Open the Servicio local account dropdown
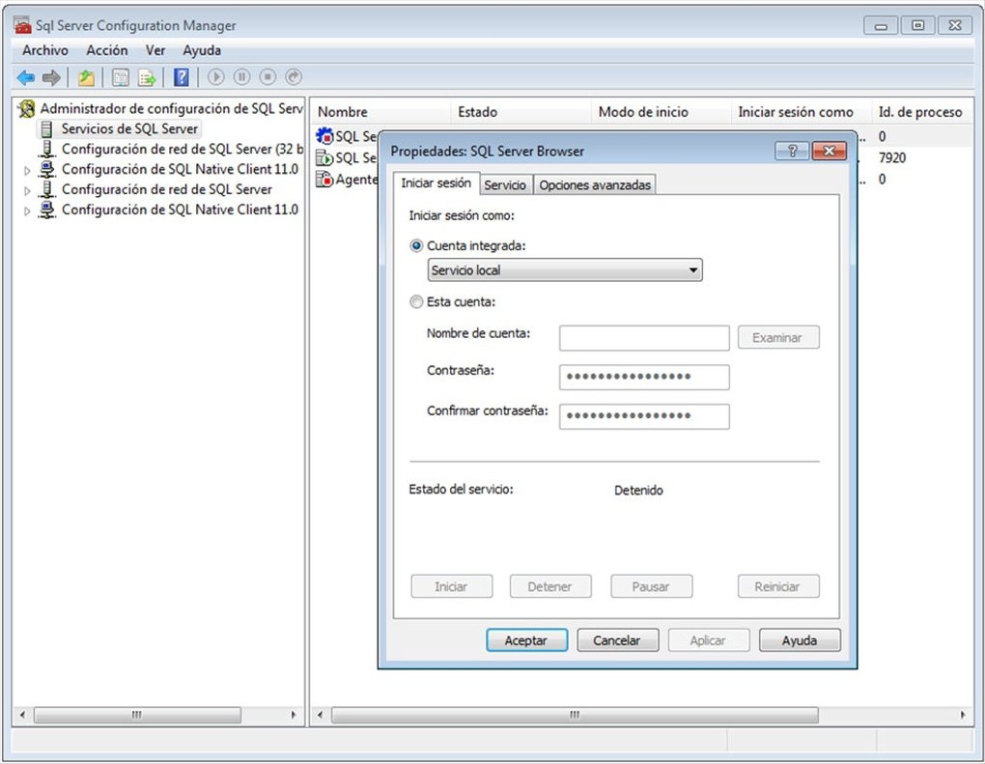Screen dimensions: 985x764 [x=565, y=270]
